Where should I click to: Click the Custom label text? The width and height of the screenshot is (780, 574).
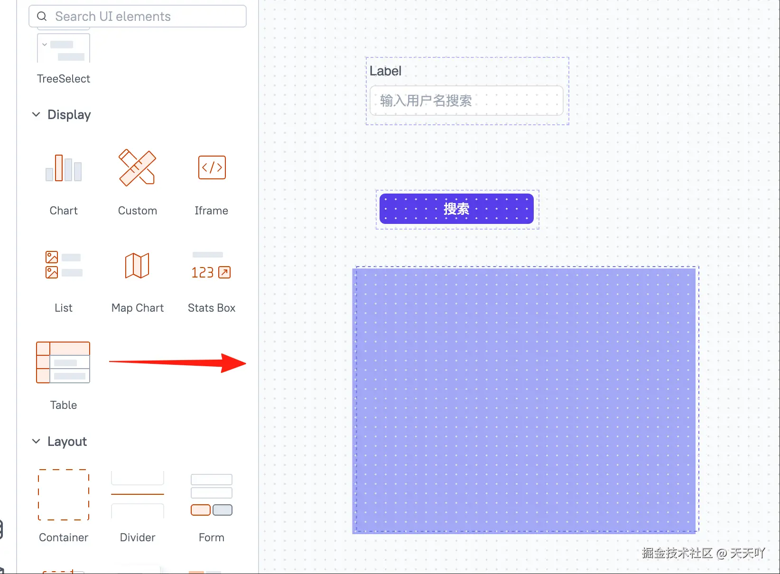[x=138, y=211]
